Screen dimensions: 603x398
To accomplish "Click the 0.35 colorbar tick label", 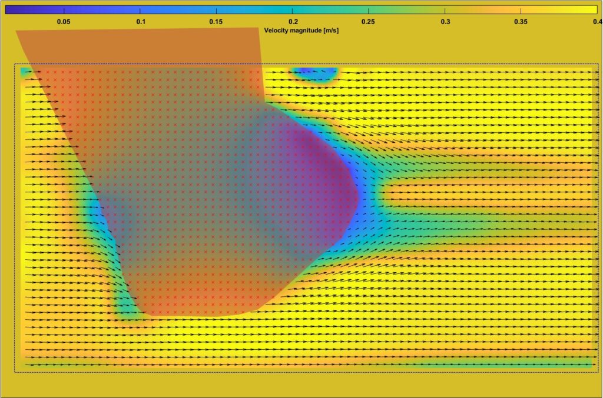I will point(521,22).
